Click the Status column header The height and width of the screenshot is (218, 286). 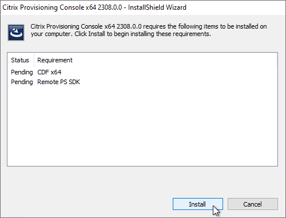tap(20, 60)
